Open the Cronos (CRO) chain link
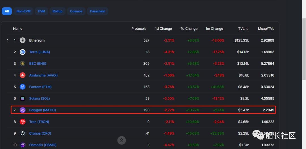306x149 pixels. pos(40,133)
